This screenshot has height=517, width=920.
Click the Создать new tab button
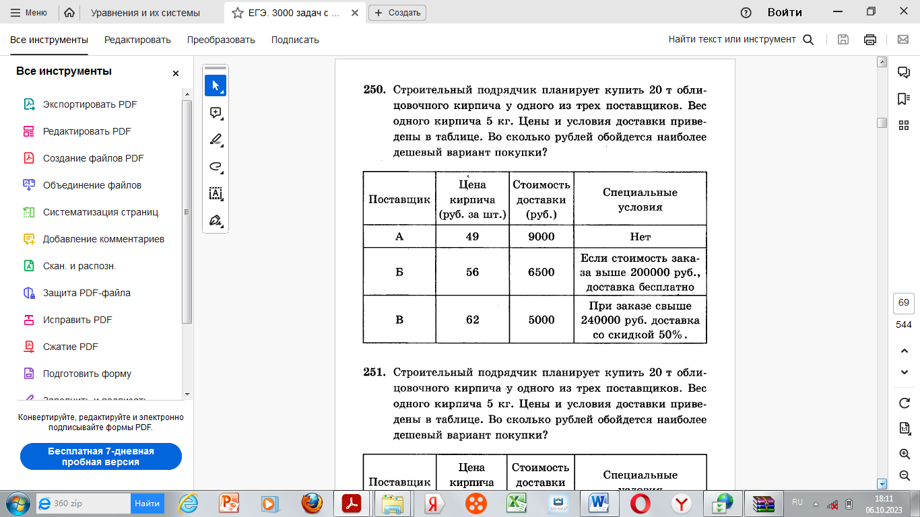pyautogui.click(x=397, y=12)
